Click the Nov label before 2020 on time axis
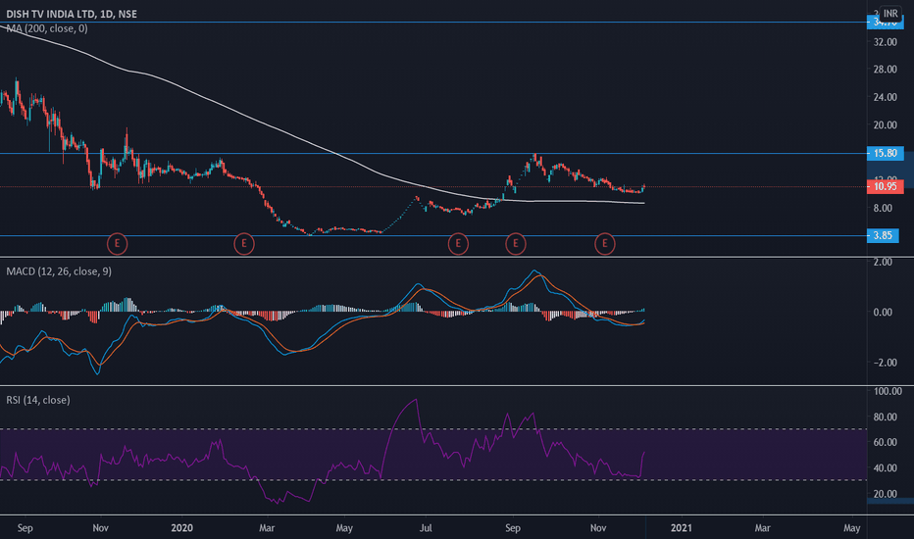The height and width of the screenshot is (539, 914). point(100,528)
